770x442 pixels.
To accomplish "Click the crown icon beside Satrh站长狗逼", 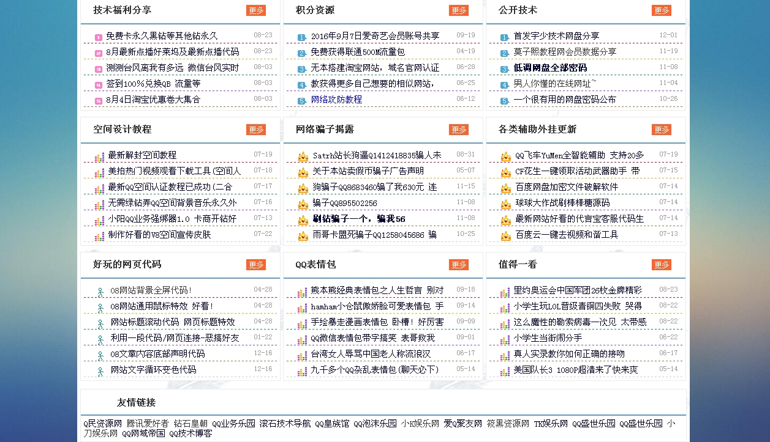I will tap(303, 157).
